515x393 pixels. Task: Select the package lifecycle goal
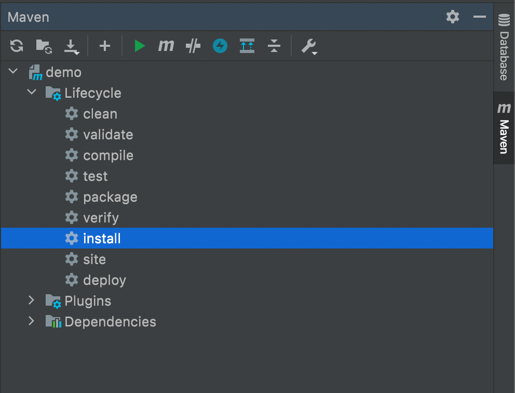[110, 197]
